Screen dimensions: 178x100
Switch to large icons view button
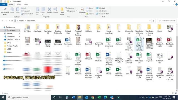point(176,93)
